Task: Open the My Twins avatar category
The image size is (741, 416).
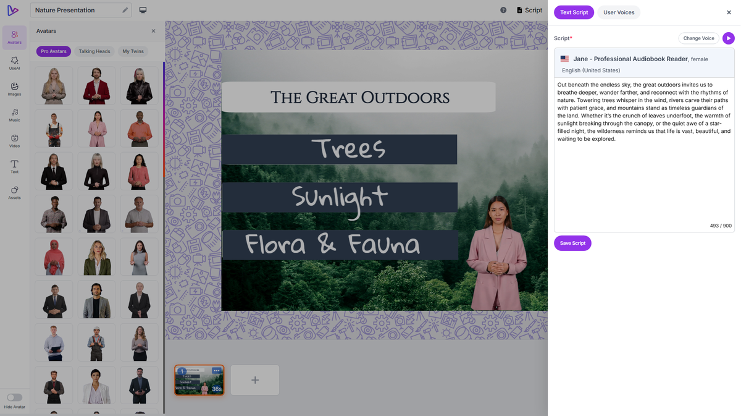Action: (132, 51)
